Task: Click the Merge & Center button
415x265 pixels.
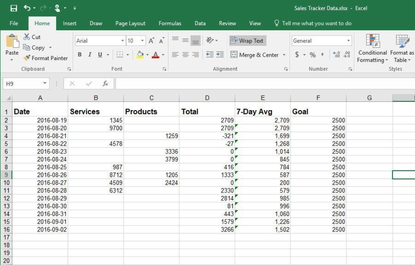Action: (254, 55)
